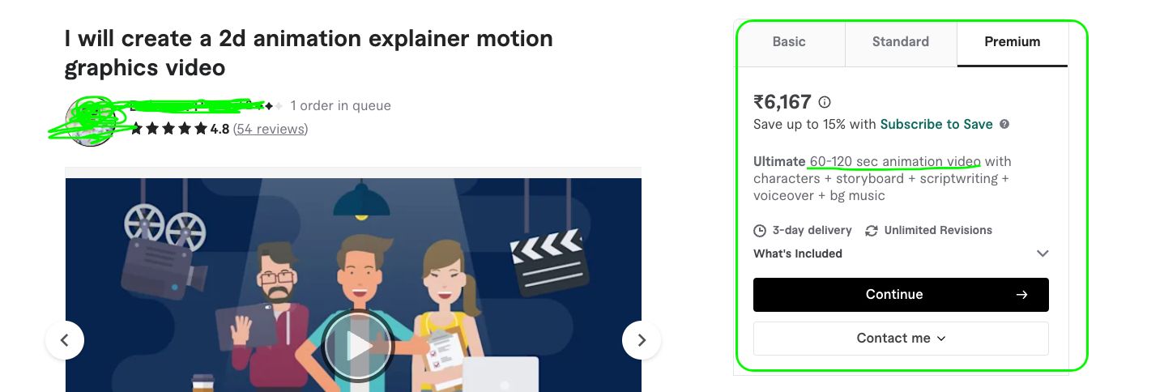Go to previous gallery image arrow

(x=65, y=340)
